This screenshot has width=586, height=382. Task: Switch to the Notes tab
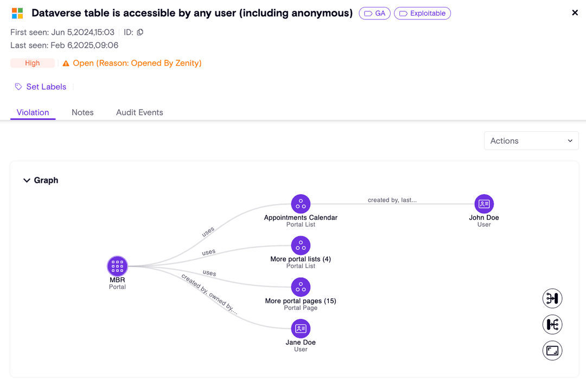pyautogui.click(x=82, y=112)
